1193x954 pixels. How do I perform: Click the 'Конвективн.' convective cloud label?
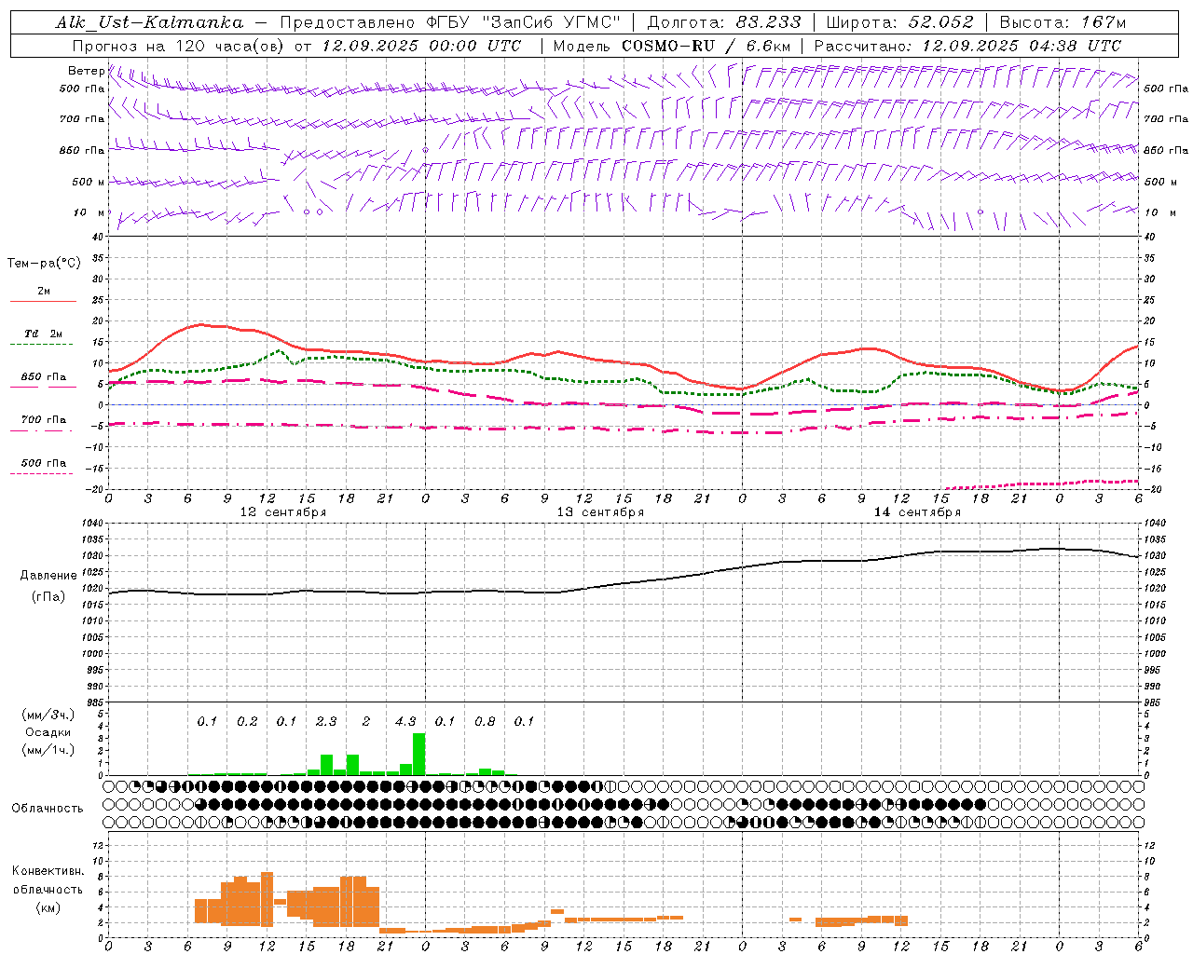click(x=48, y=871)
